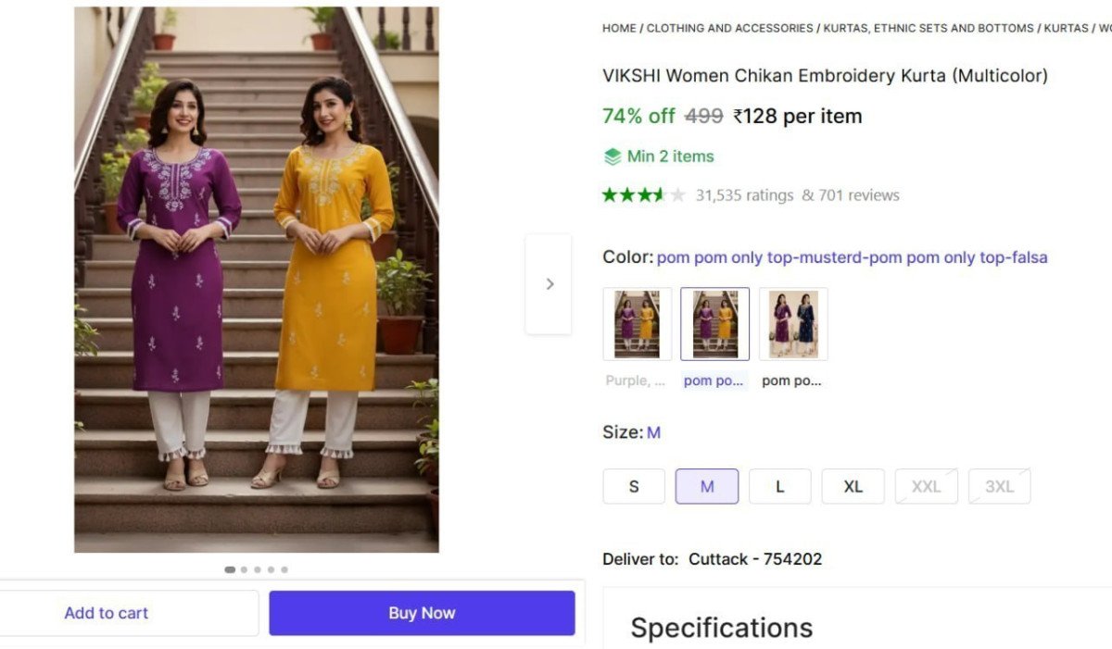Image resolution: width=1112 pixels, height=649 pixels.
Task: Add the kurta to cart
Action: point(107,612)
